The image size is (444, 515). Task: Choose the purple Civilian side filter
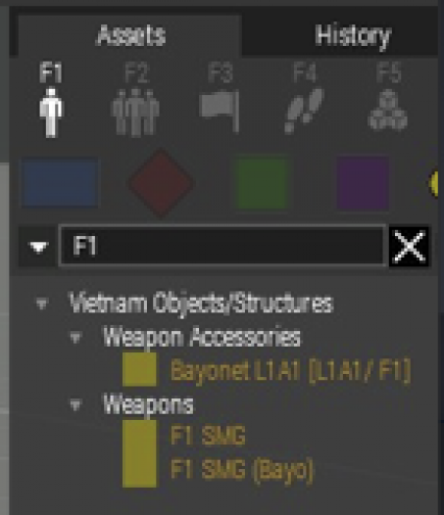(x=363, y=183)
